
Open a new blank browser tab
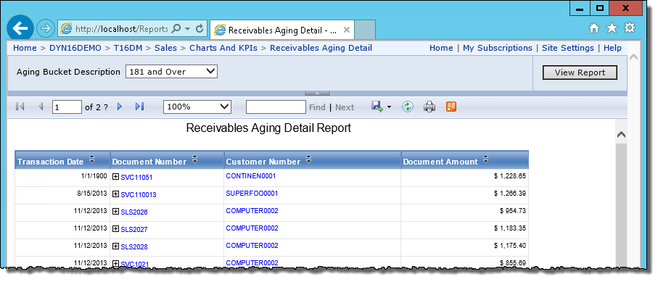tap(365, 30)
